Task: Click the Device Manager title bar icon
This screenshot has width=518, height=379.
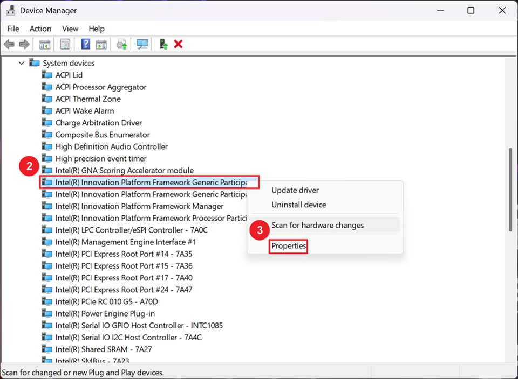Action: 11,11
